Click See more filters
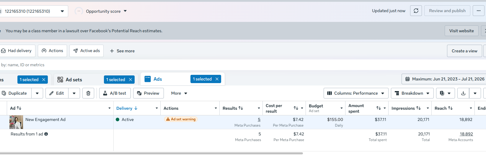The image size is (486, 160). click(x=122, y=51)
